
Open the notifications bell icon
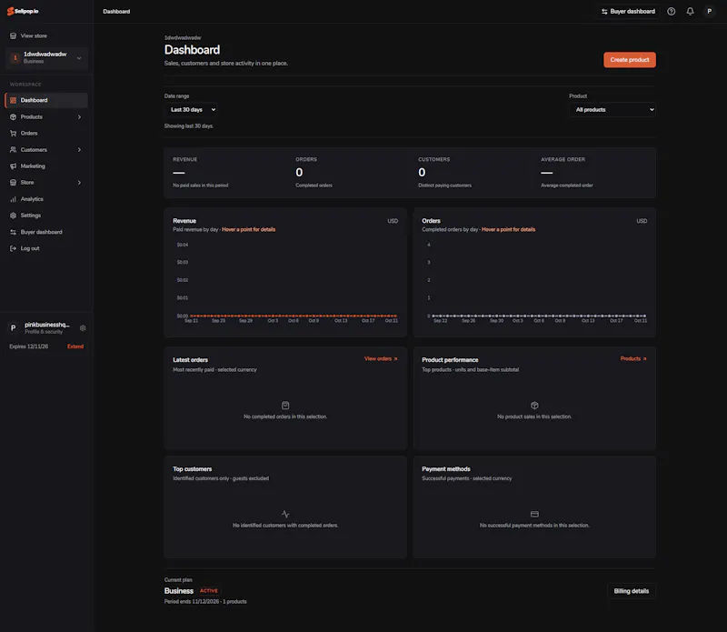click(691, 12)
